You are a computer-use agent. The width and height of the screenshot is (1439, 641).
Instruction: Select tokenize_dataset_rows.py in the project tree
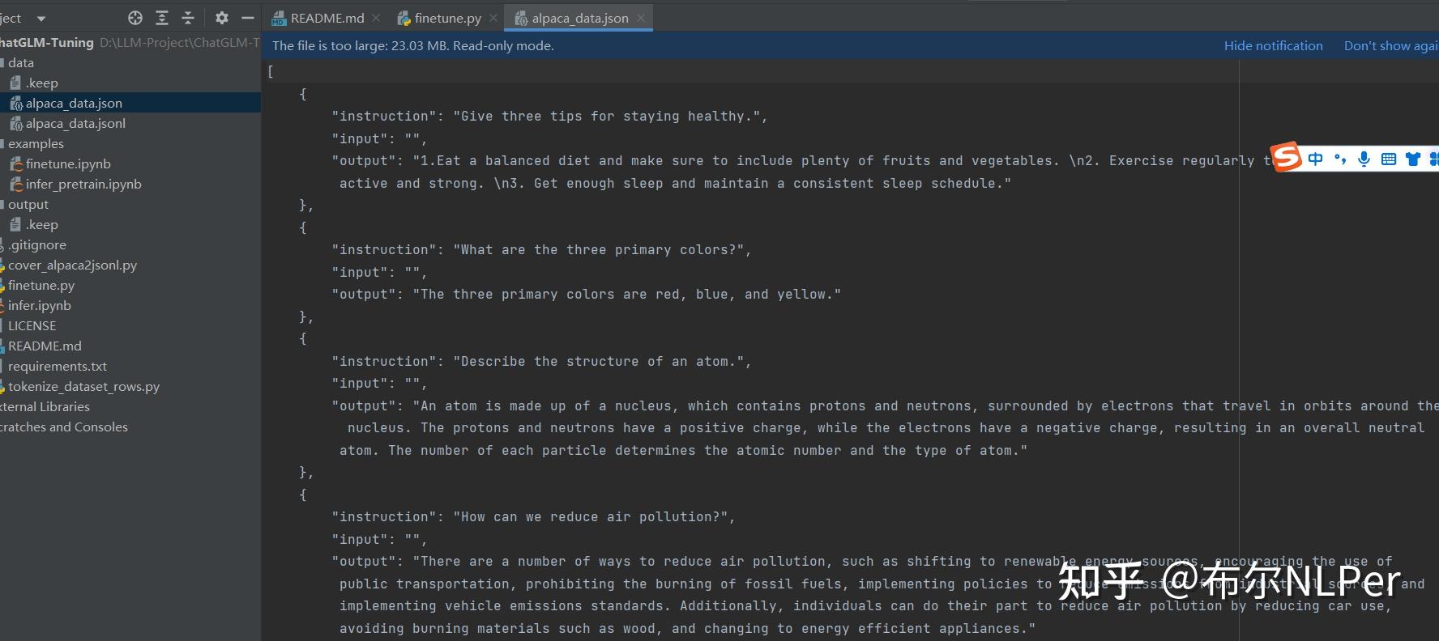83,387
